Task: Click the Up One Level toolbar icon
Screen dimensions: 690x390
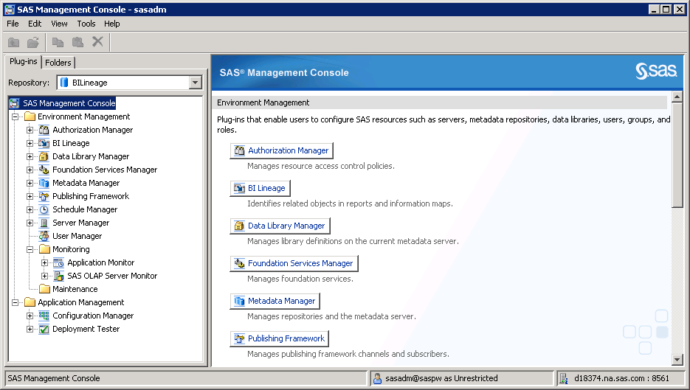Action: coord(13,42)
